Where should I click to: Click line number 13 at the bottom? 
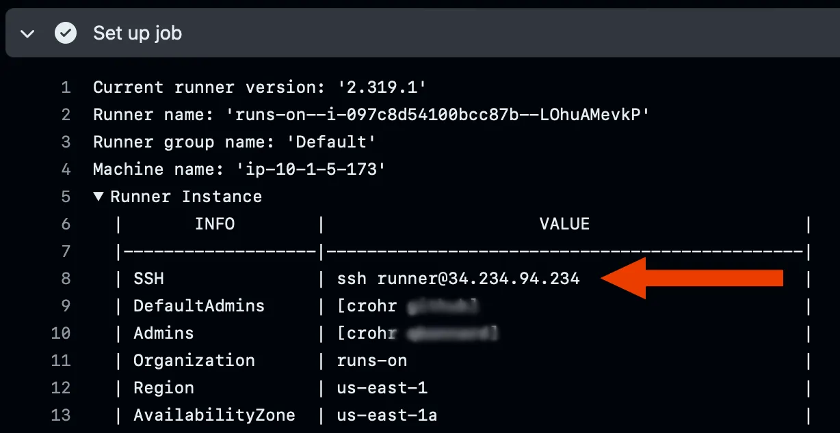coord(61,415)
